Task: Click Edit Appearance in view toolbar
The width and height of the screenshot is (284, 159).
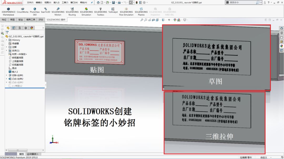Action: tap(175, 20)
